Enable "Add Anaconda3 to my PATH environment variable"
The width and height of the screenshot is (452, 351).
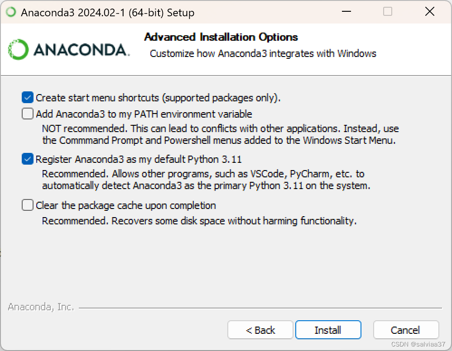pyautogui.click(x=27, y=114)
